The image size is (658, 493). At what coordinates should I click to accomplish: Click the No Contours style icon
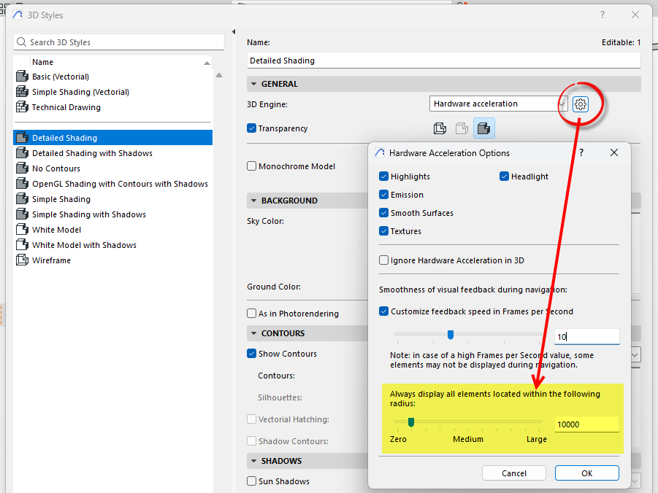(x=22, y=168)
